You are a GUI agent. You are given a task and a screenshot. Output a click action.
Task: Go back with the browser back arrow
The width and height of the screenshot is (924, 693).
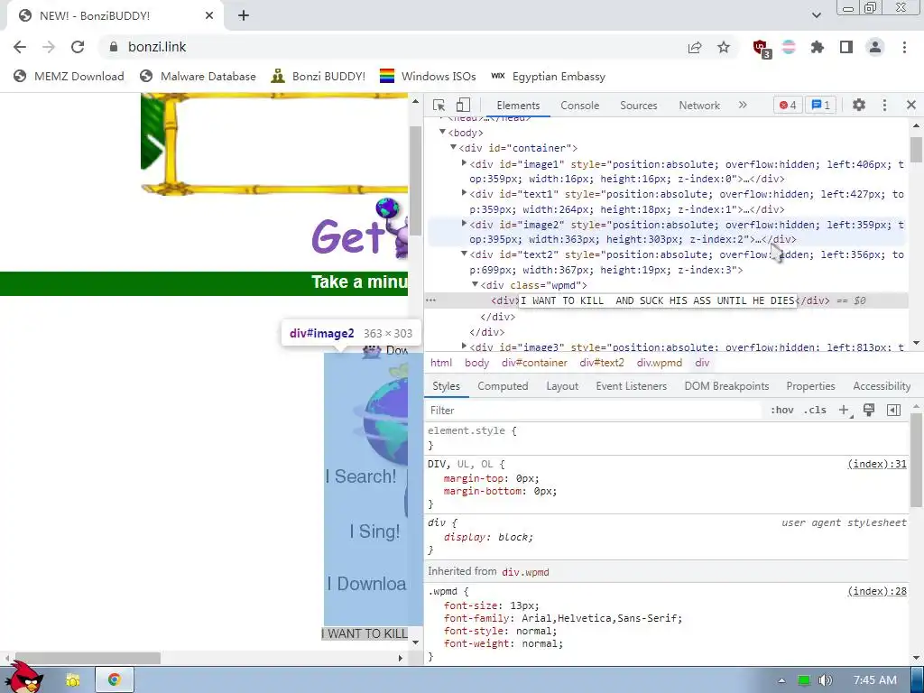click(20, 47)
